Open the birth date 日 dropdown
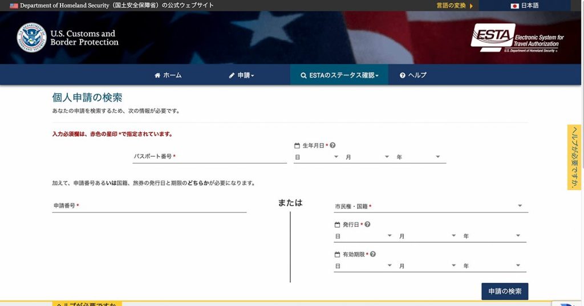 tap(317, 157)
